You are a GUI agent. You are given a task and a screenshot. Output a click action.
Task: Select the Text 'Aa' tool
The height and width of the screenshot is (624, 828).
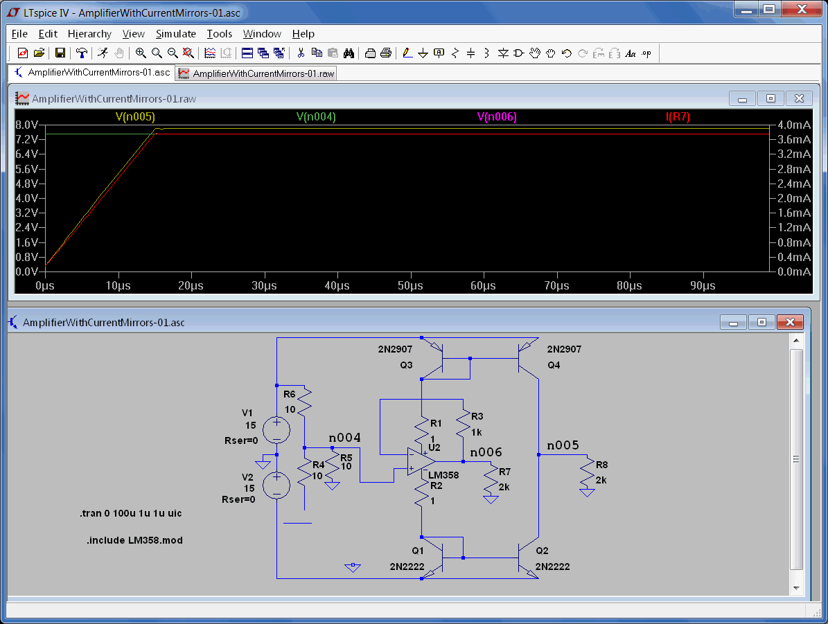[631, 53]
